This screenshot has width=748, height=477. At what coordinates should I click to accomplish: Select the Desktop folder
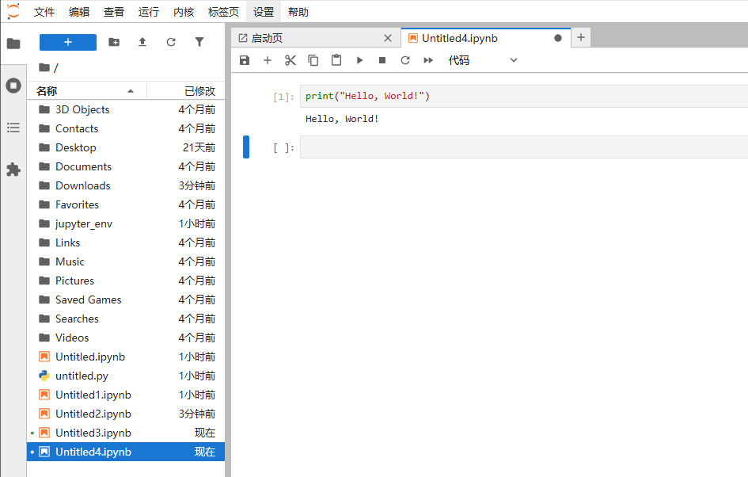126,147
